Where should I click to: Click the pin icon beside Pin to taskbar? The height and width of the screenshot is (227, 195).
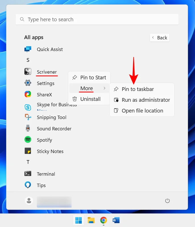coord(116,89)
